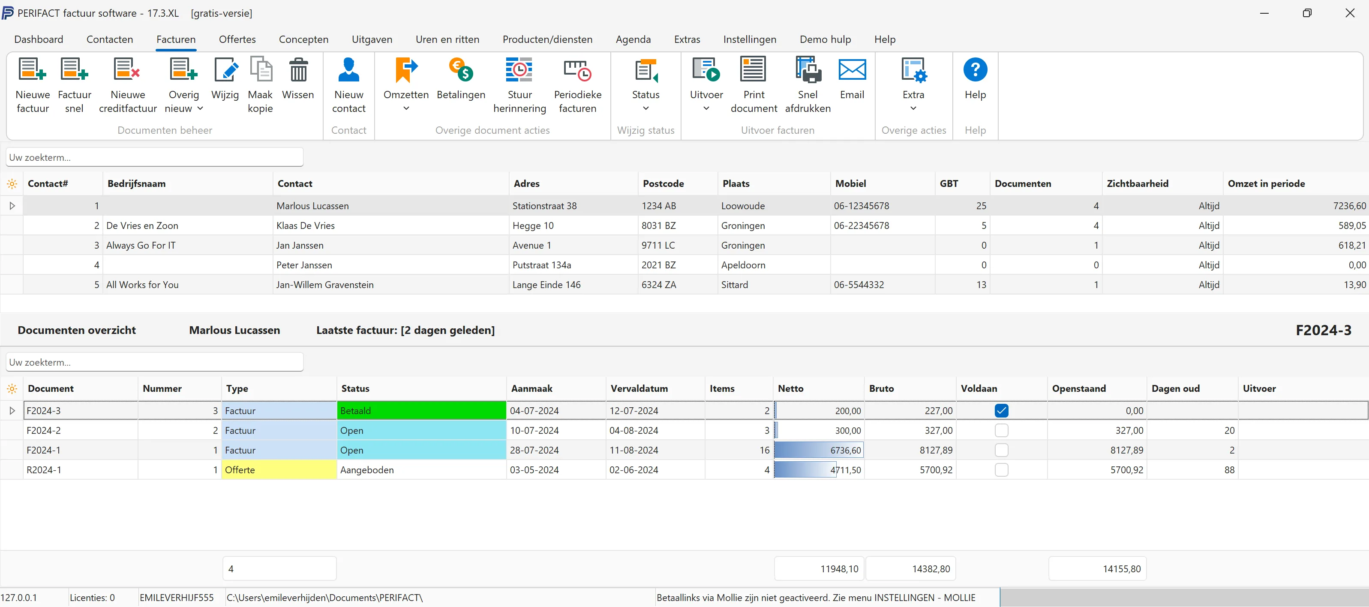This screenshot has height=607, width=1369.
Task: Open the Overig nieuw dropdown
Action: pyautogui.click(x=184, y=85)
